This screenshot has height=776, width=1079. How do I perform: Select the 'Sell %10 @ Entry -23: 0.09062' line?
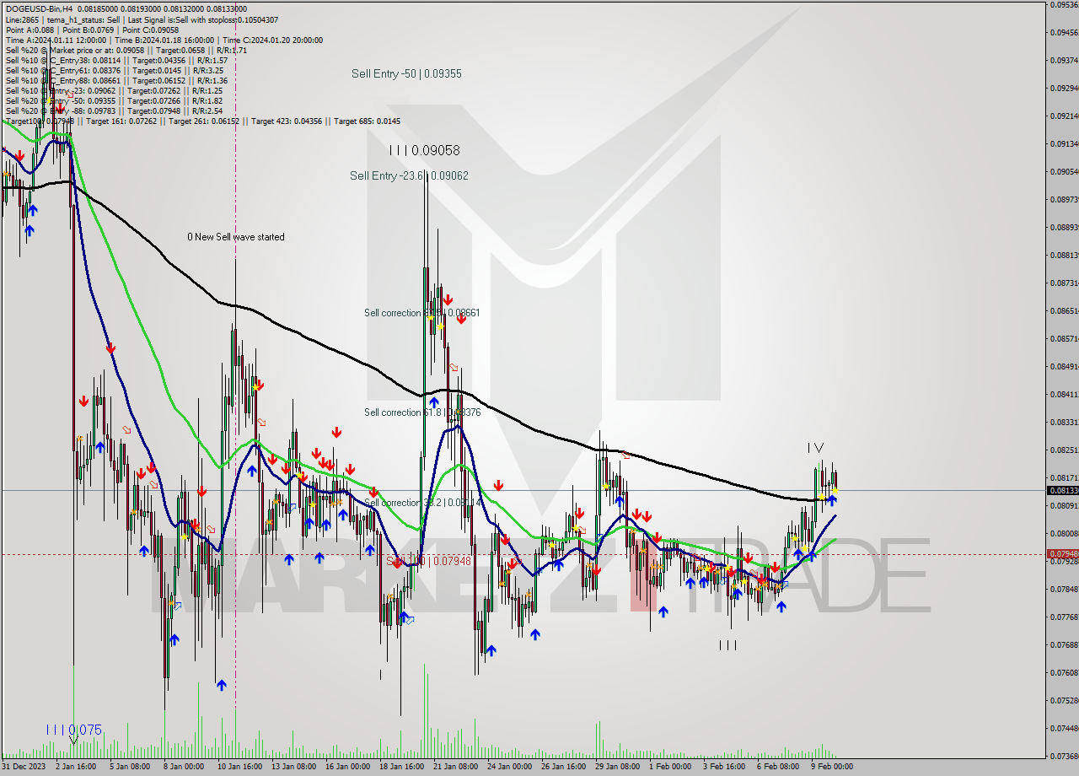point(114,90)
